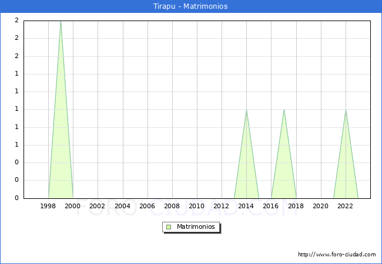Select the 2002 x-axis label
Screen dimensions: 382x264
(97, 206)
